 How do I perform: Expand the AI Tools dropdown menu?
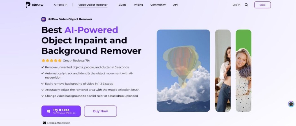(x=60, y=5)
